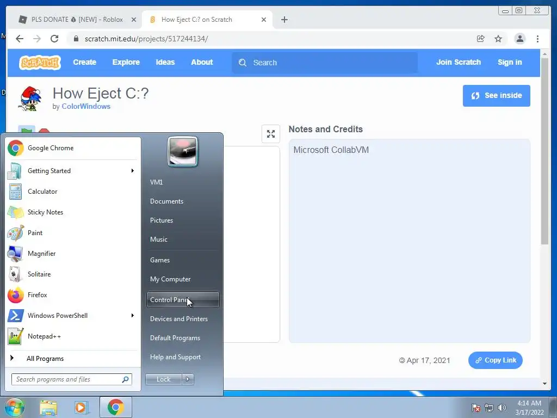Image resolution: width=557 pixels, height=418 pixels.
Task: Click the Scratch logo
Action: click(40, 63)
